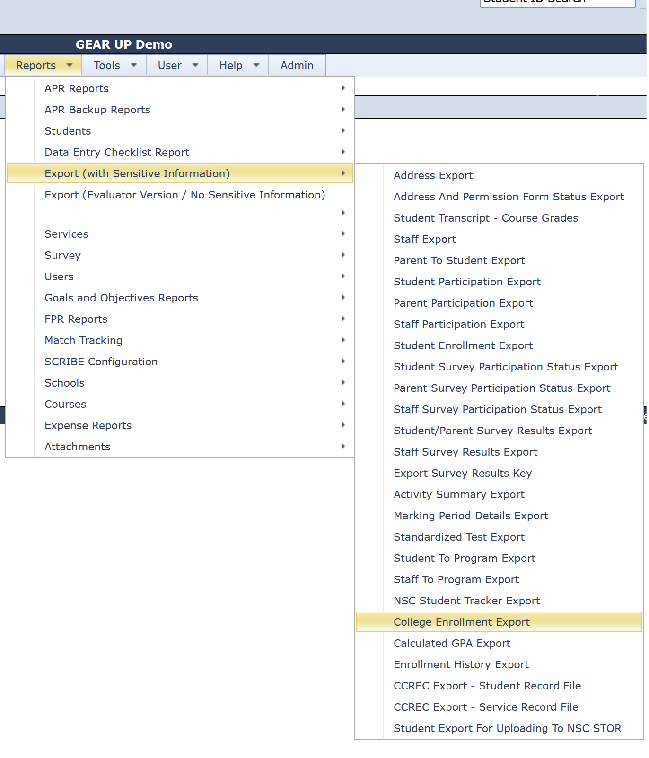Select SCRIBE Configuration entry
Screen dimensions: 649x758
coord(179,362)
